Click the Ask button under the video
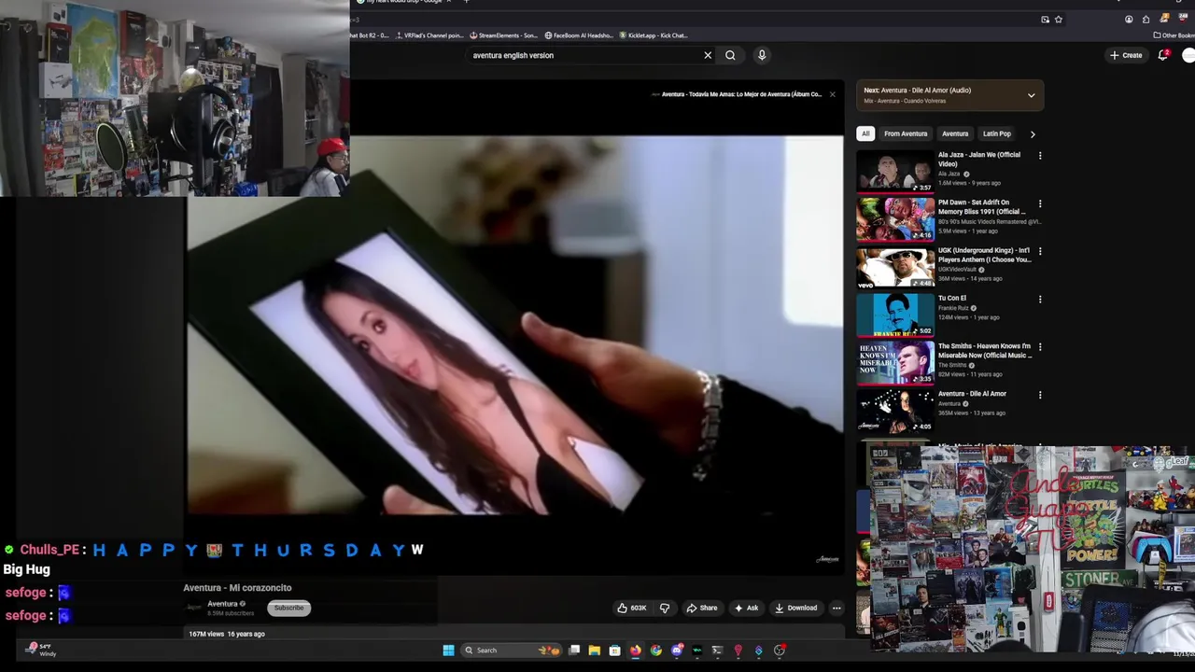1195x672 pixels. [746, 608]
